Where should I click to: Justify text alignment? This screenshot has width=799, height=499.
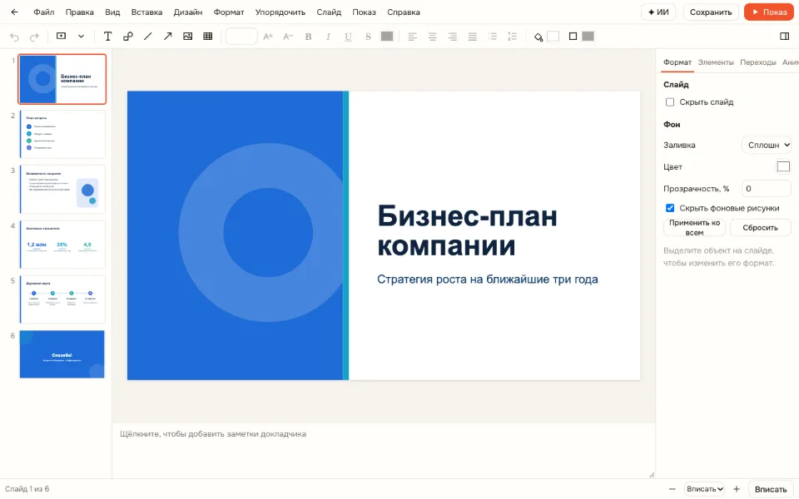[x=473, y=37]
